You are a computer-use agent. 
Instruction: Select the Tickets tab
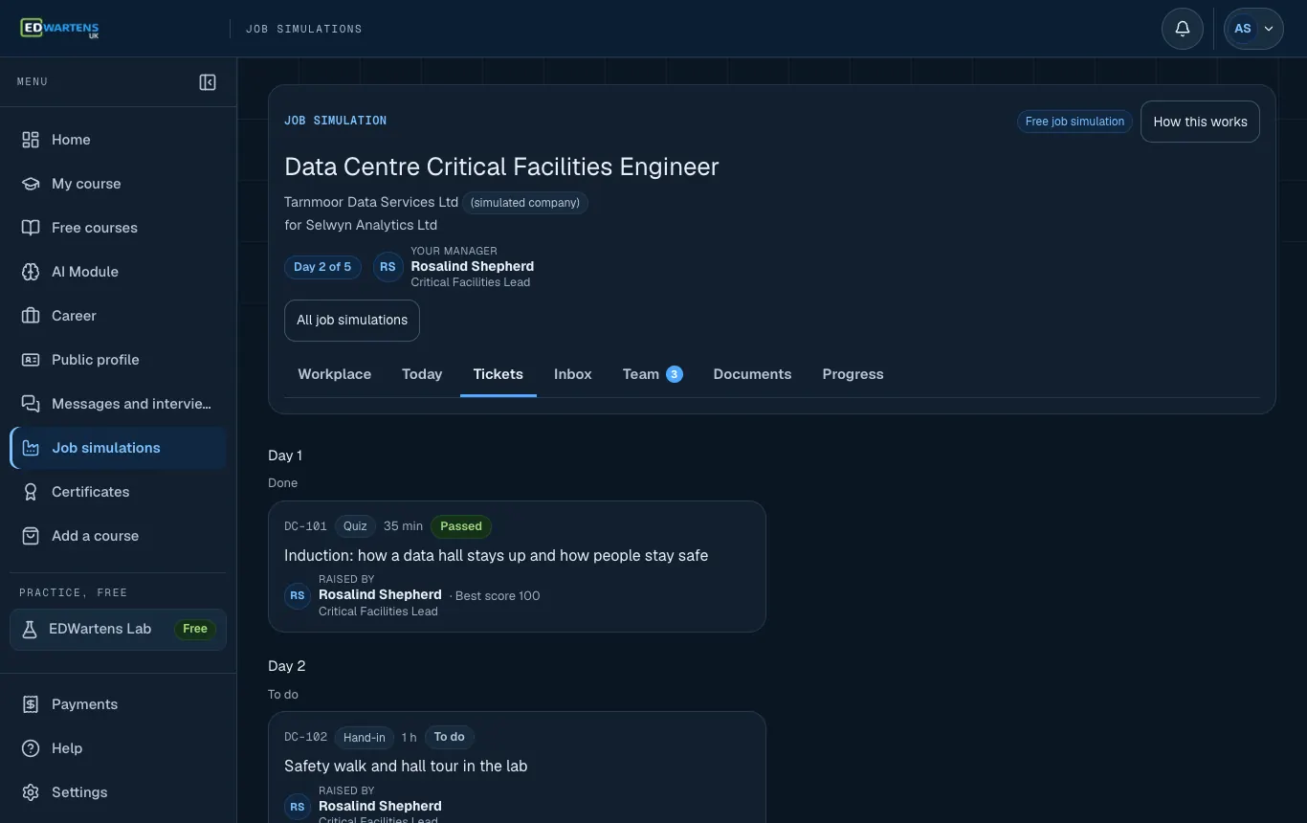[498, 374]
